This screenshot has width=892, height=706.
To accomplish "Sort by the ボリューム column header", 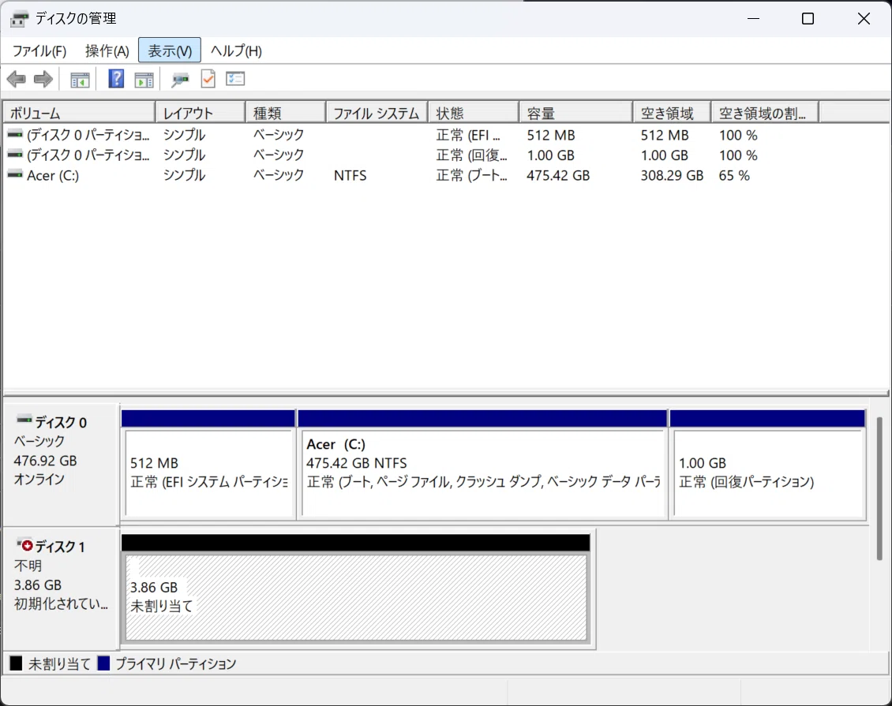I will 79,113.
